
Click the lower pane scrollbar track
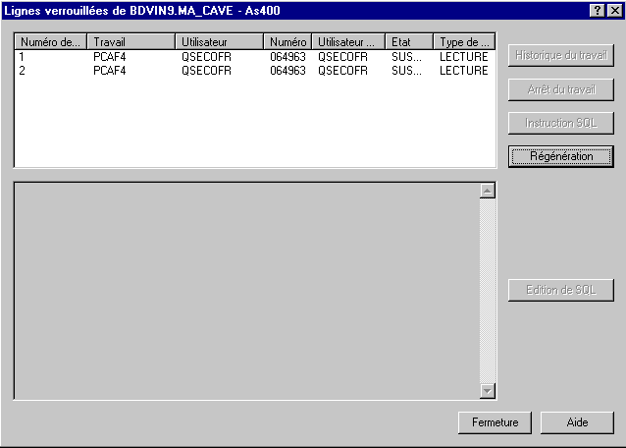tap(488, 291)
